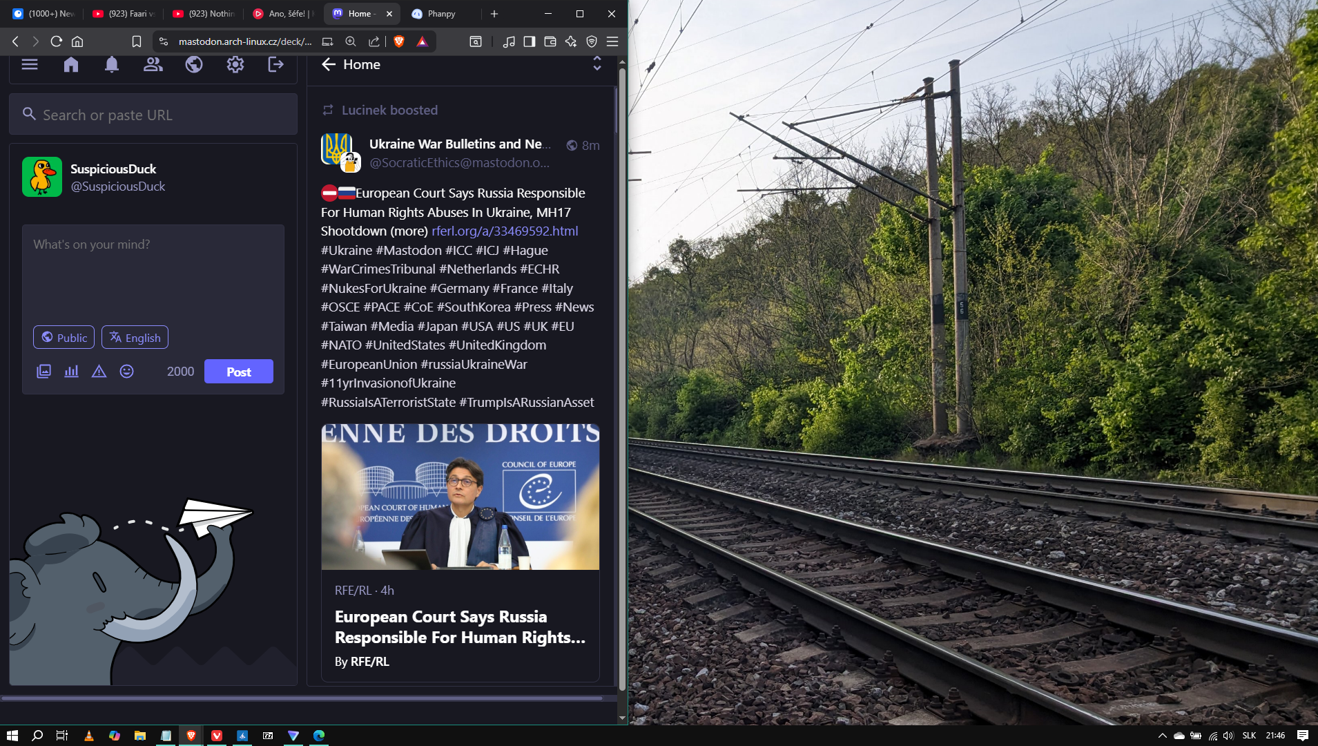Click the Home icon in Mastodon navigation

(x=71, y=65)
